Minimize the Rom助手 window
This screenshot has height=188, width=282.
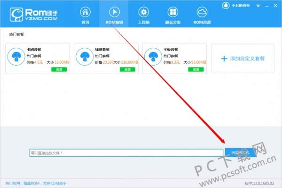[x=267, y=6]
